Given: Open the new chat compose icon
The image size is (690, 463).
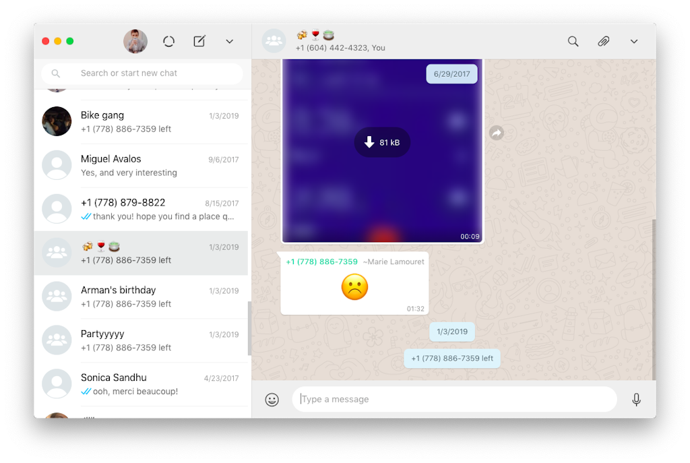Looking at the screenshot, I should pyautogui.click(x=199, y=41).
